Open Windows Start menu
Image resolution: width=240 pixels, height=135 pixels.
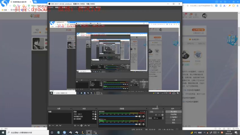coord(3,133)
